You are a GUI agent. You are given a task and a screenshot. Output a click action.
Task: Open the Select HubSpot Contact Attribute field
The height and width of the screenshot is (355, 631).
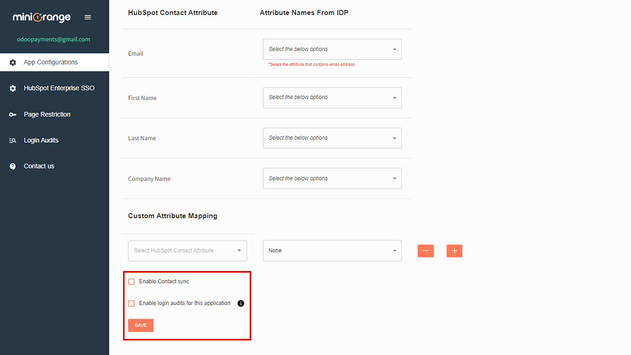click(x=187, y=250)
